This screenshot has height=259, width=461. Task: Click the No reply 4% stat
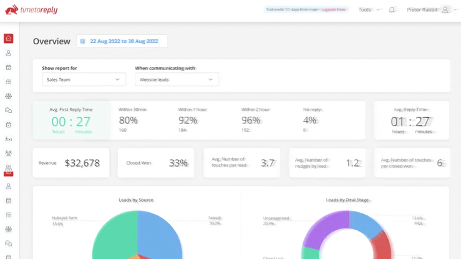click(312, 120)
